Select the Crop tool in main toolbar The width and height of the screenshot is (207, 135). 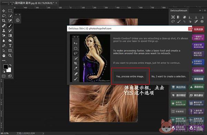point(3,21)
